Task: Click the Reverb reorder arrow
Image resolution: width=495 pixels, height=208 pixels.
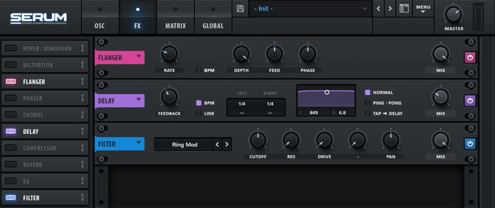Action: (82, 165)
